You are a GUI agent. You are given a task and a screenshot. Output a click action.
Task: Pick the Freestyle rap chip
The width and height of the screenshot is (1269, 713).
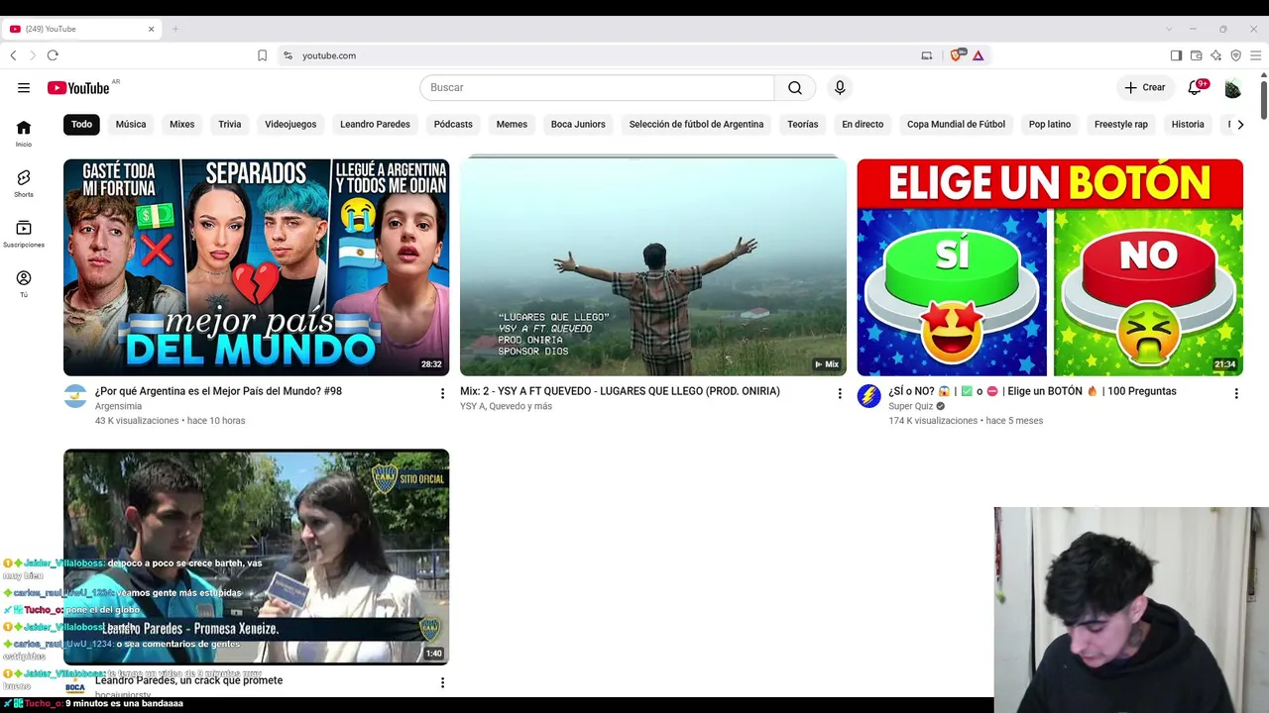point(1121,125)
